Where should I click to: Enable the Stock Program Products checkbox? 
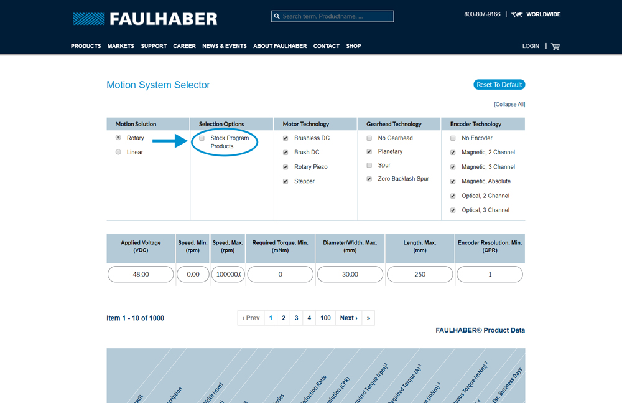point(202,138)
